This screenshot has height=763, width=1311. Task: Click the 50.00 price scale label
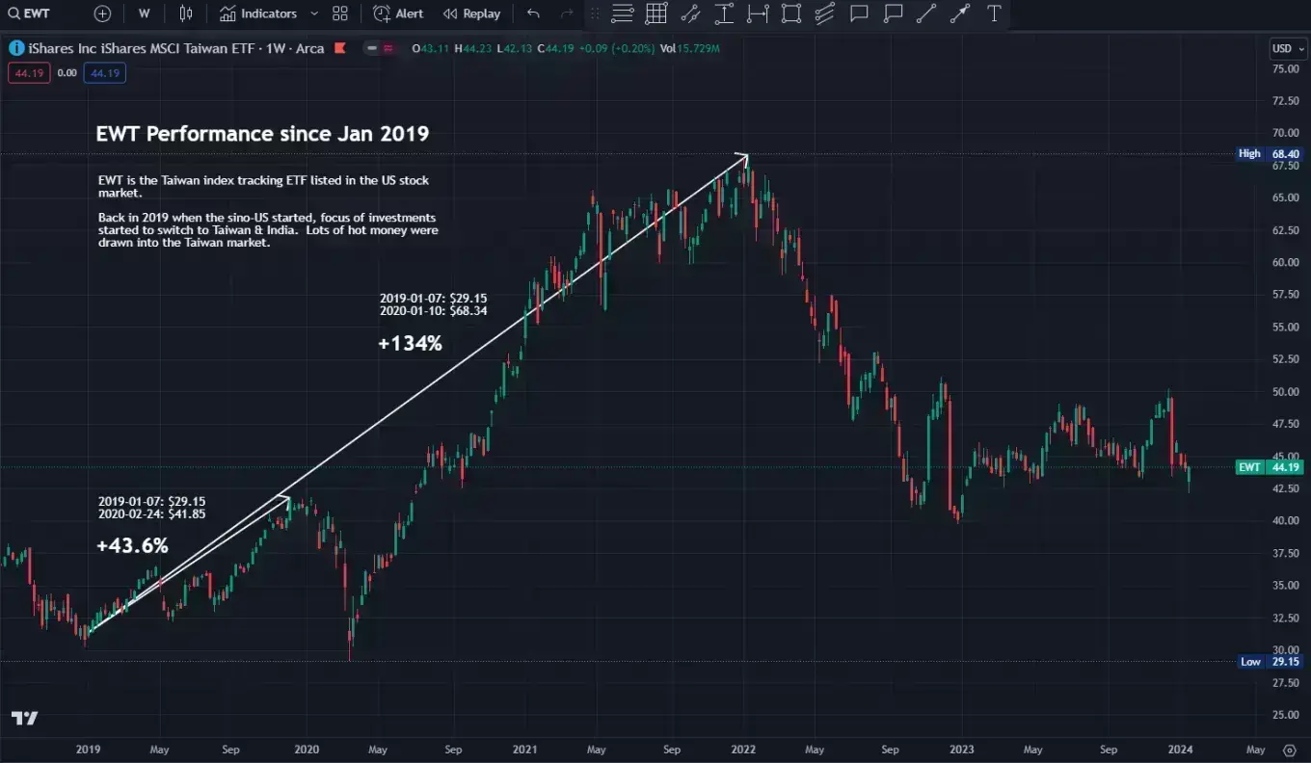click(x=1285, y=391)
